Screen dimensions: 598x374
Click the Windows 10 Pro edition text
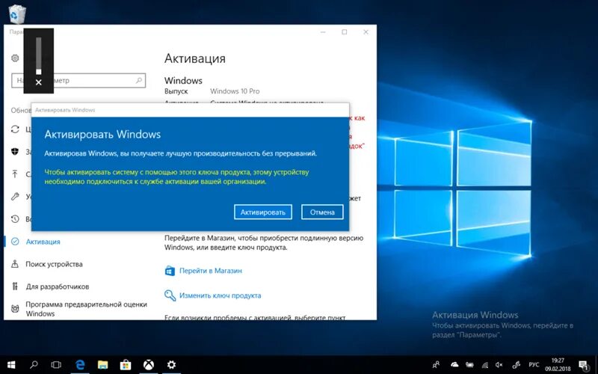tap(235, 91)
